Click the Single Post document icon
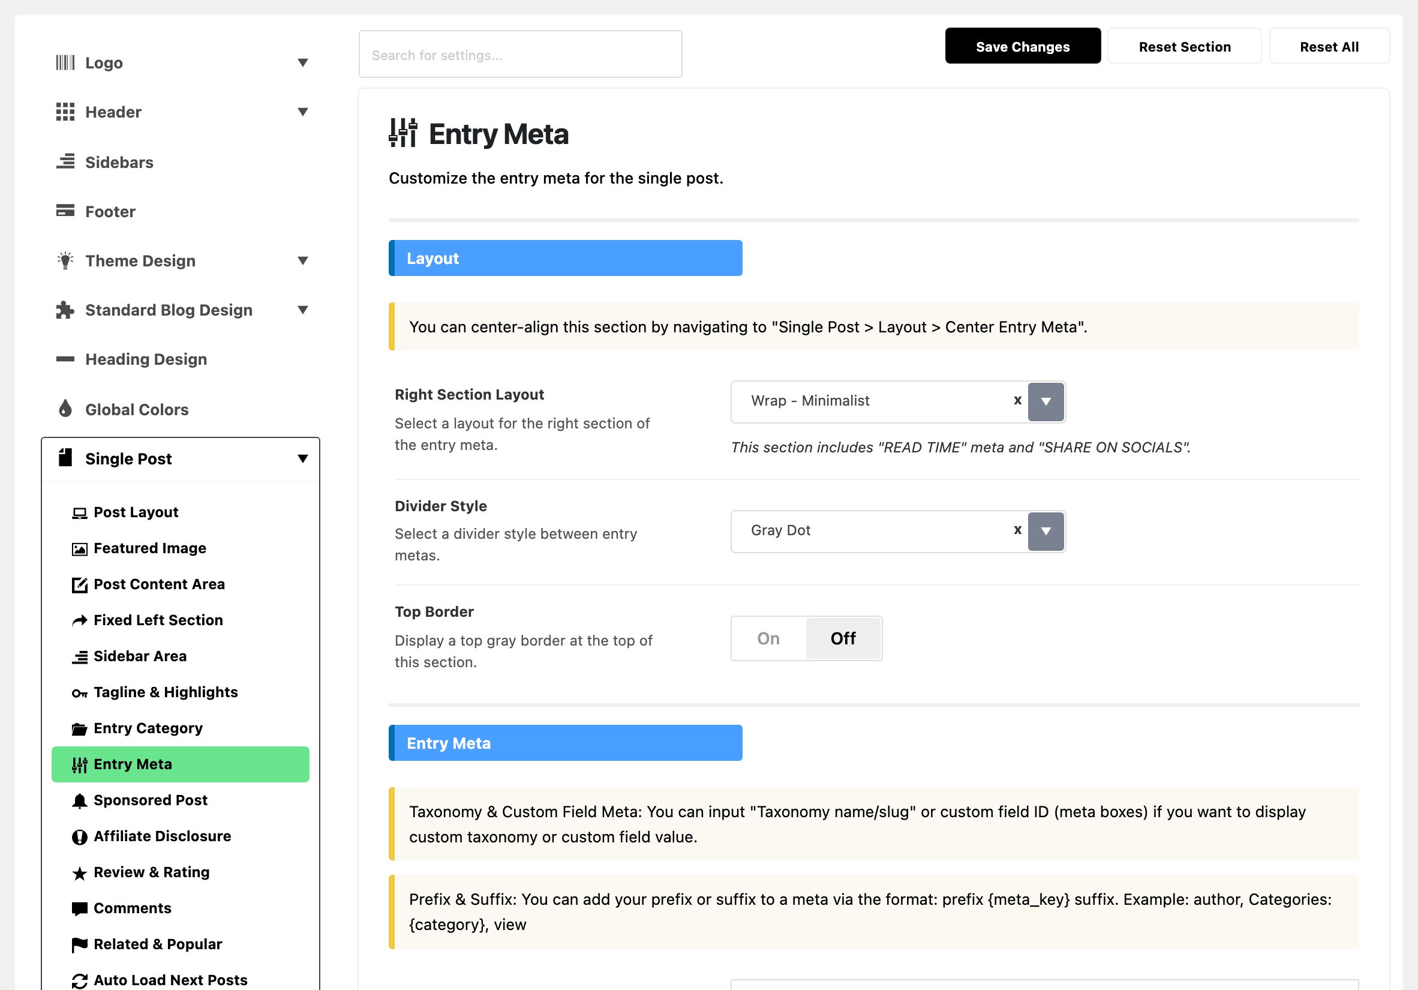1418x990 pixels. (65, 458)
